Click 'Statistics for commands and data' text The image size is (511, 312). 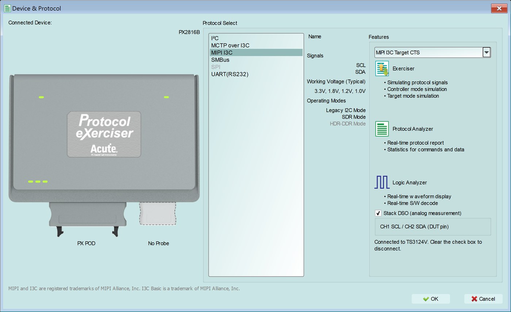tap(426, 149)
